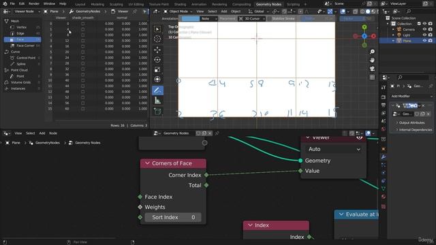Screen dimensions: 436x245
Task: Hide the Camera in viewport via eye icon
Action: [424, 29]
